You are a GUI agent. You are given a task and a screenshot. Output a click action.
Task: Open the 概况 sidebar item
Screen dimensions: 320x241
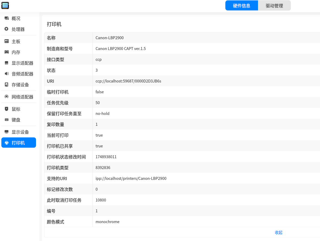(x=19, y=18)
